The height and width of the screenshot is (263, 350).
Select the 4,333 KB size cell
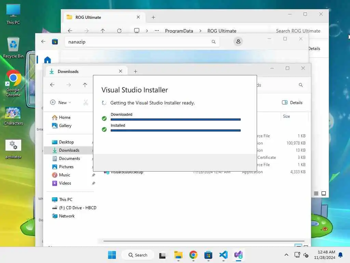(298, 172)
